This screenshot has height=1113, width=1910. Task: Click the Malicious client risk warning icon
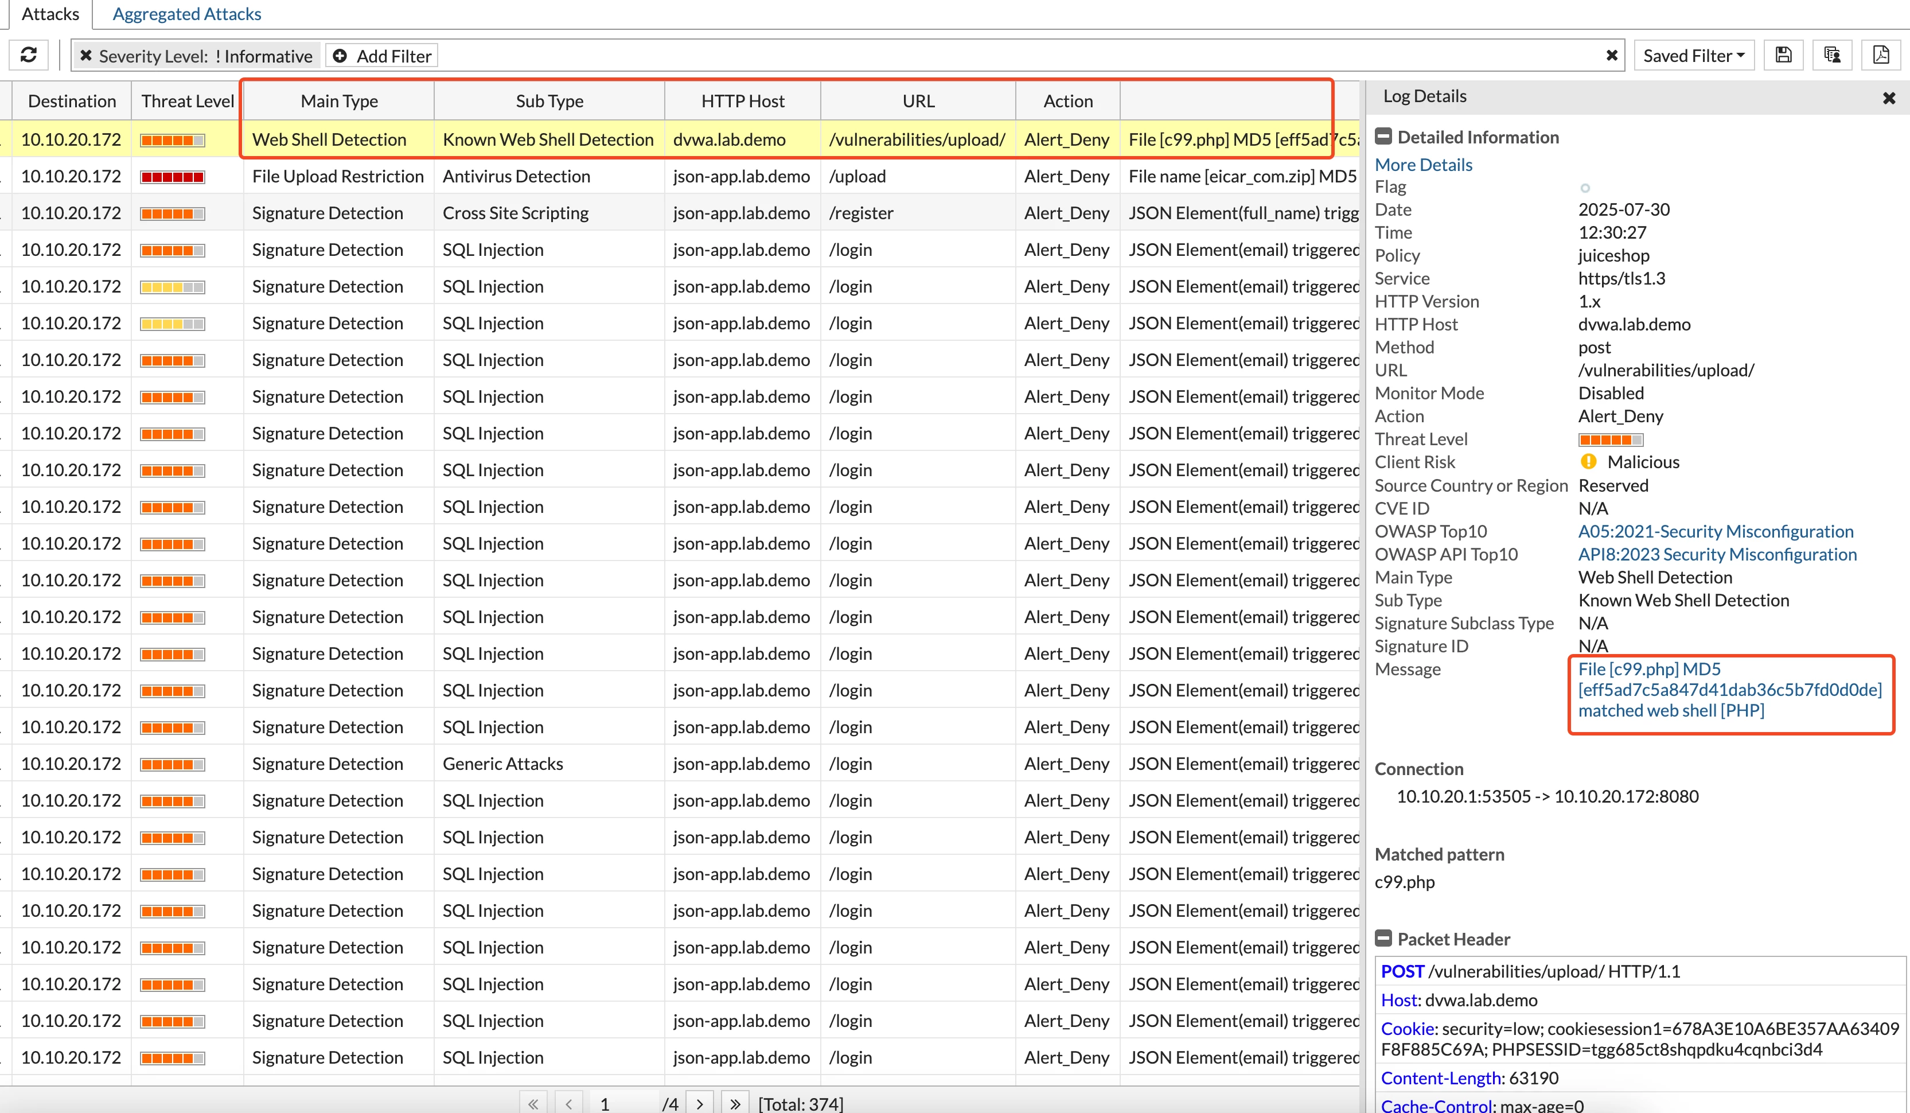(1588, 462)
